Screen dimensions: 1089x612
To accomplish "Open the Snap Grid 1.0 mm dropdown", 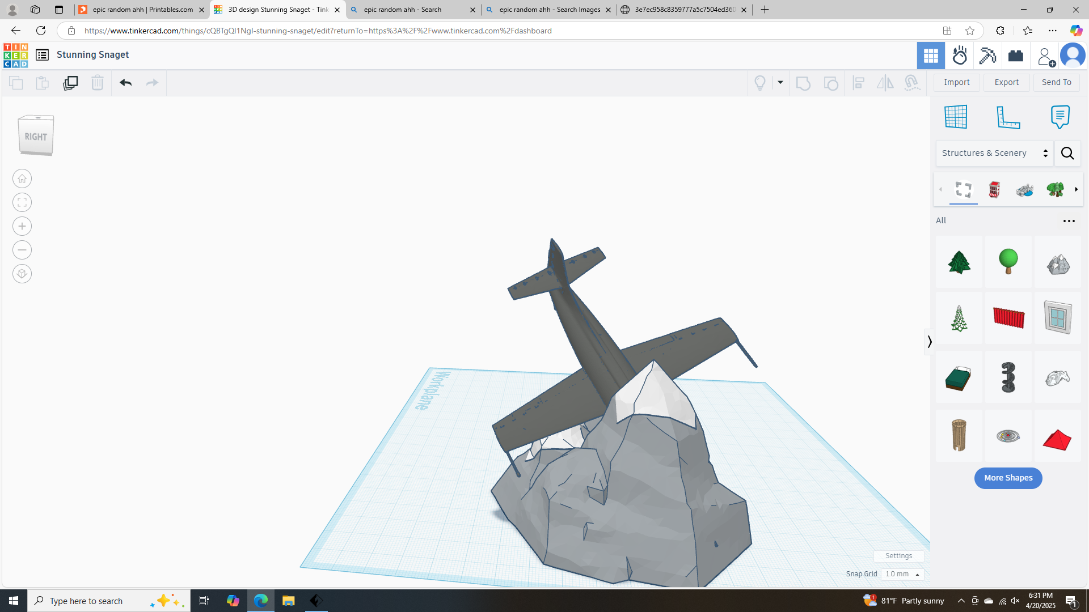I will (902, 574).
